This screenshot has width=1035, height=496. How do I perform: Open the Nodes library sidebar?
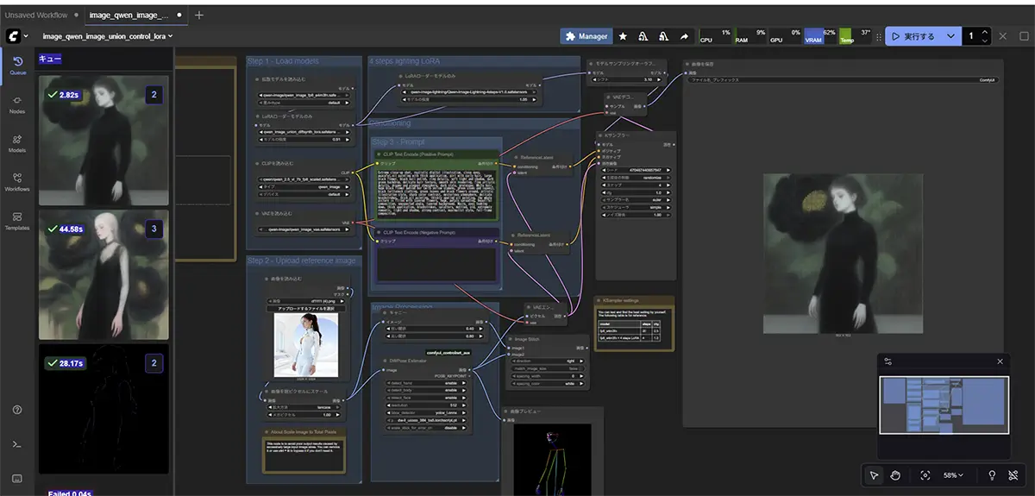coord(17,104)
